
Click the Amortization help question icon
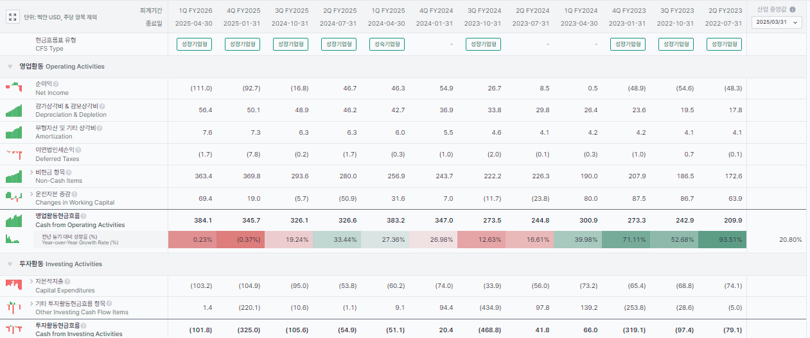coord(100,128)
